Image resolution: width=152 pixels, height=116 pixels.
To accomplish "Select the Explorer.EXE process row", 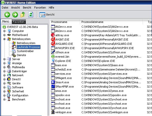I will (x=63, y=61).
